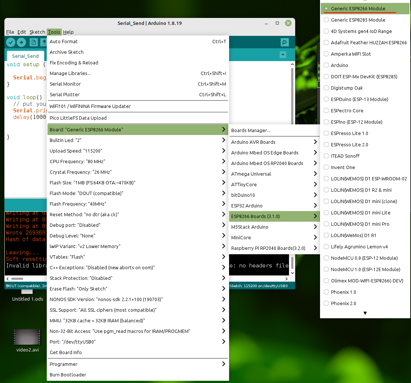Select Generic ESP8285 Module board

tap(365, 20)
